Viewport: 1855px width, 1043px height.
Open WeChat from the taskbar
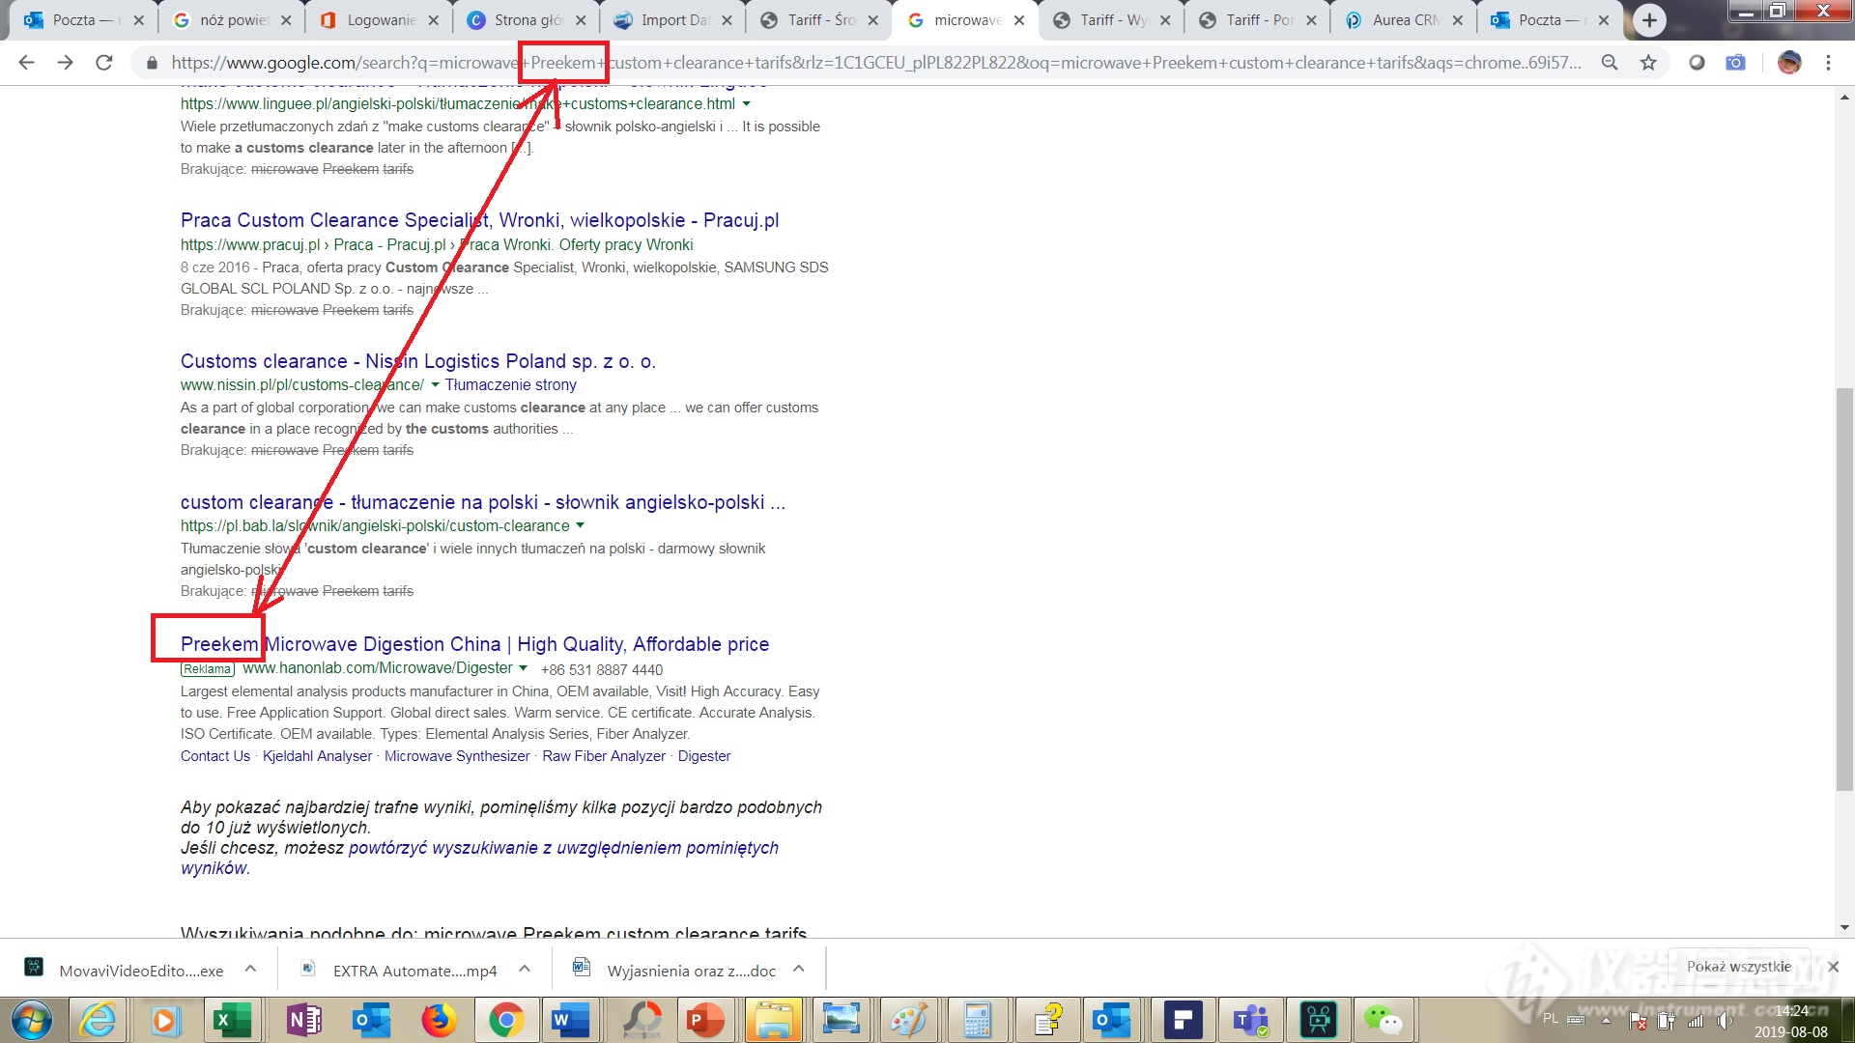1384,1020
